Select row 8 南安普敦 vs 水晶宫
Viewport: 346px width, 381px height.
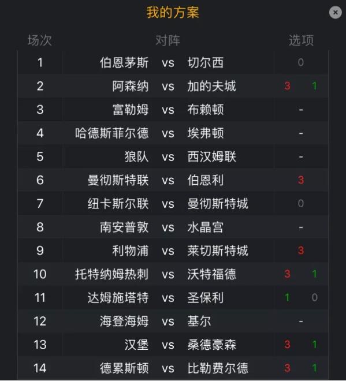pos(173,227)
